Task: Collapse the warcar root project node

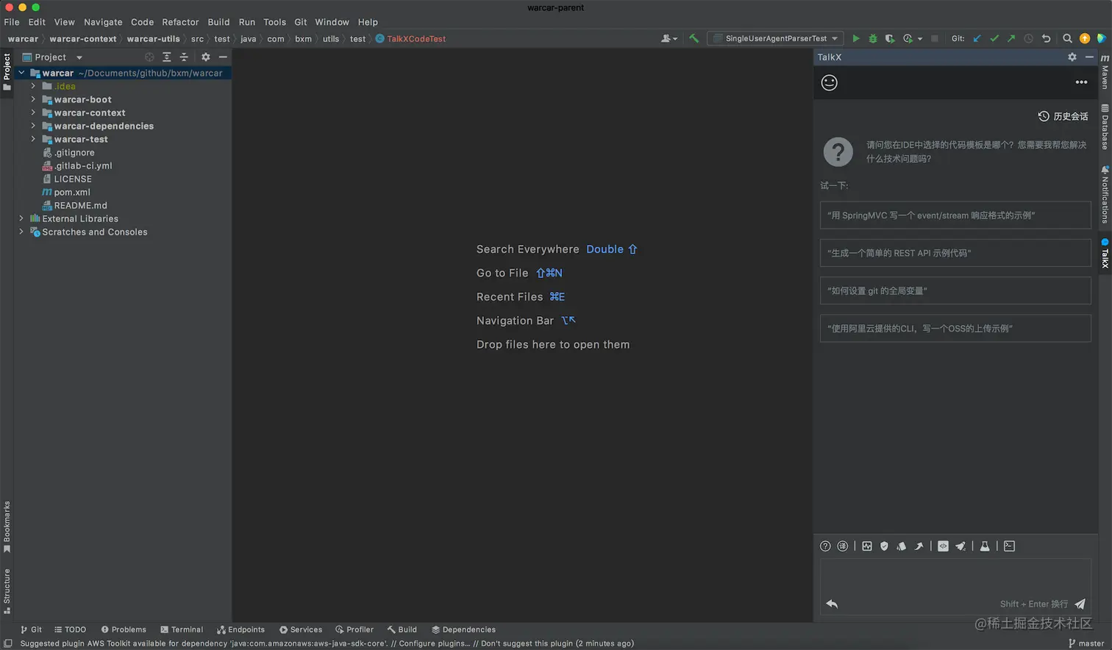Action: (x=21, y=73)
